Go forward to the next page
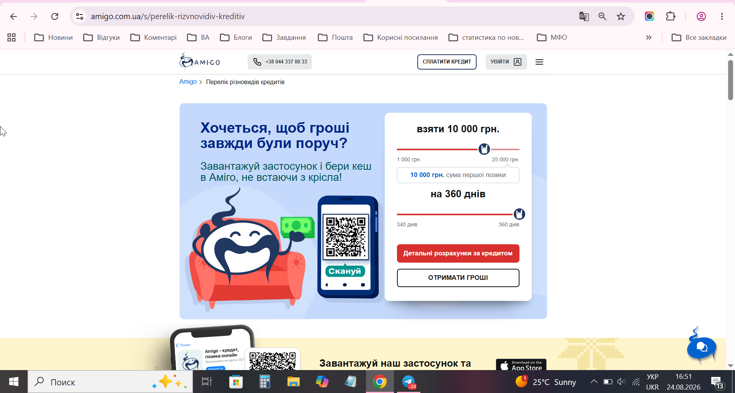 point(34,16)
